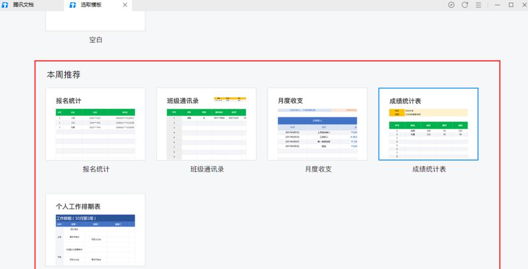The height and width of the screenshot is (269, 528).
Task: Close the 选取模板 tab
Action: click(125, 5)
